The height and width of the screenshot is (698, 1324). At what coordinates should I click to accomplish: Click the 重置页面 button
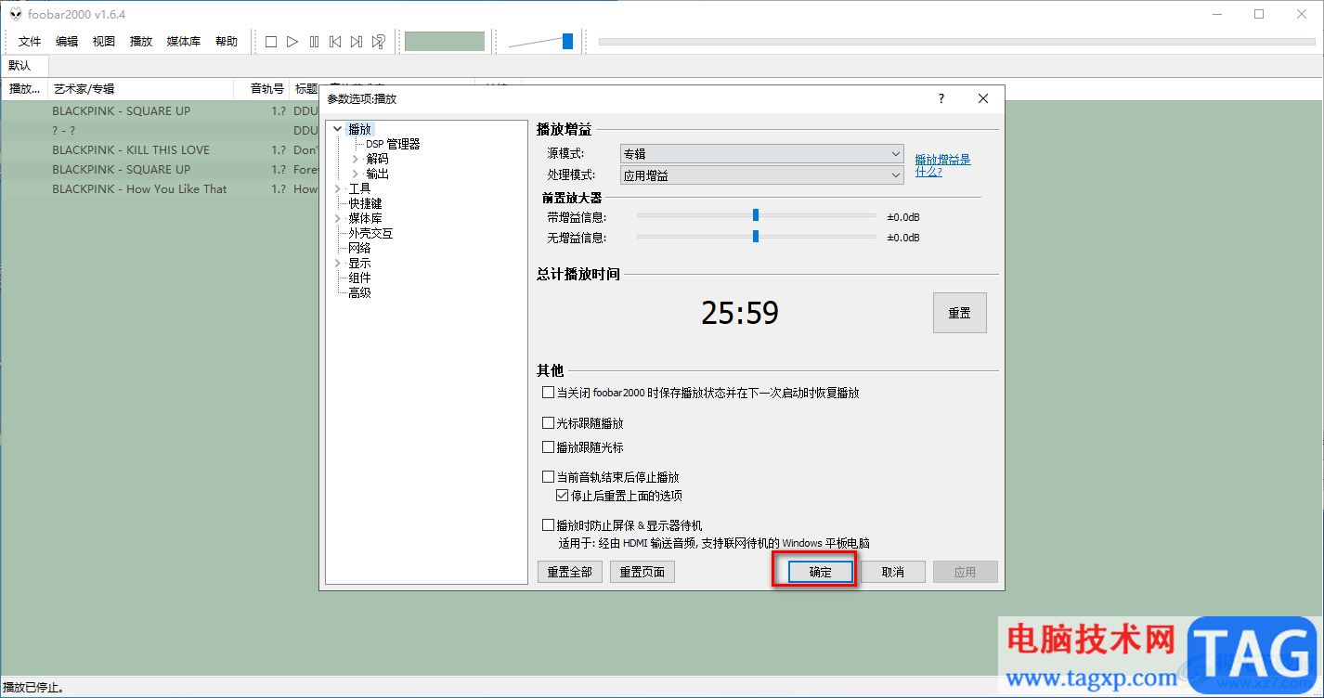coord(642,572)
